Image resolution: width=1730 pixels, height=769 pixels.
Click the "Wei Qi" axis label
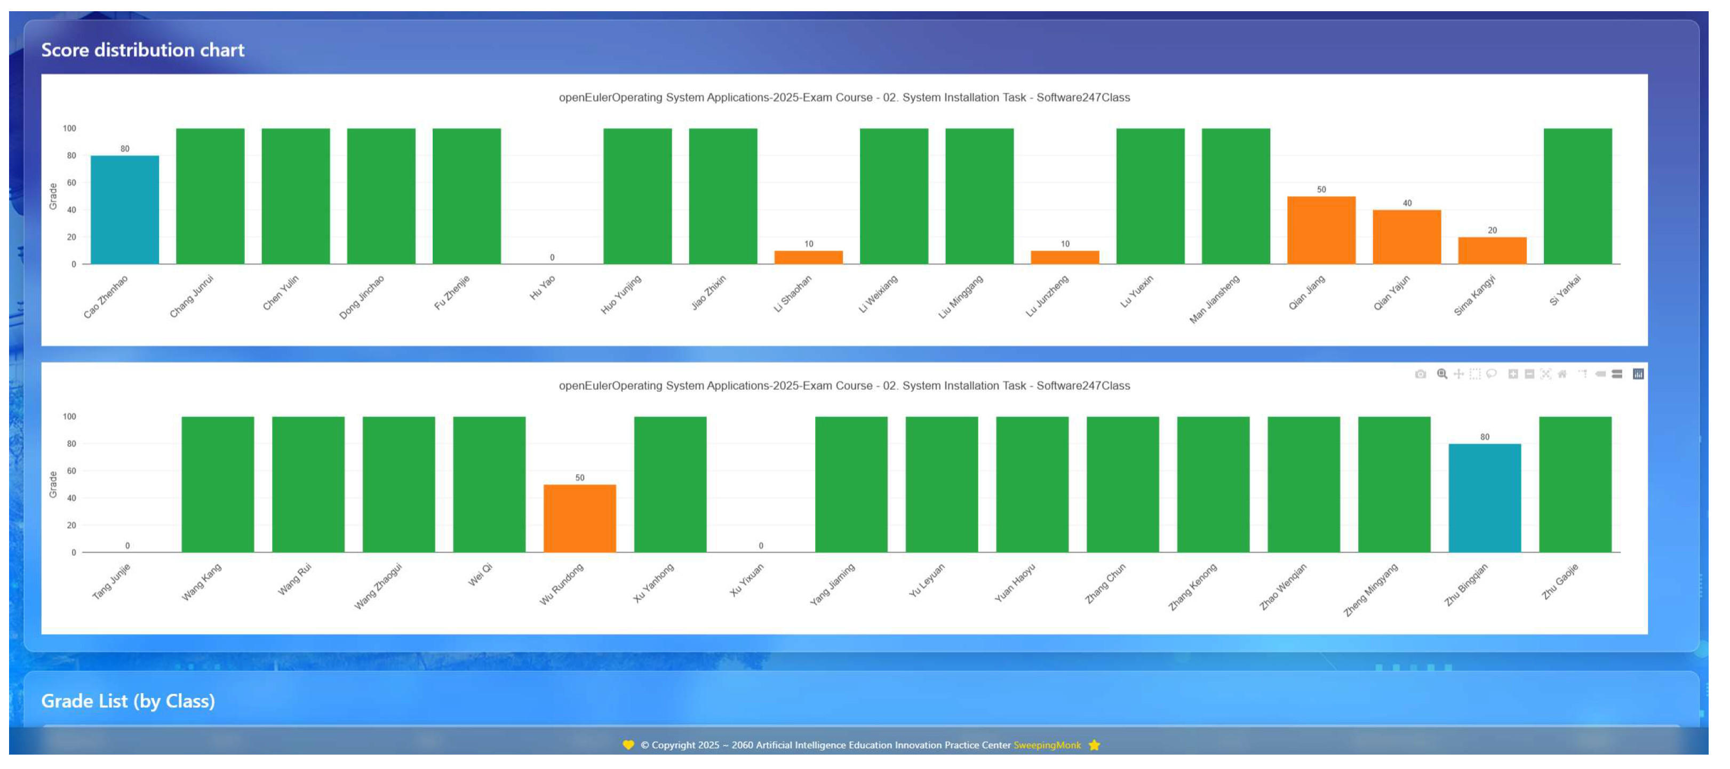click(480, 575)
